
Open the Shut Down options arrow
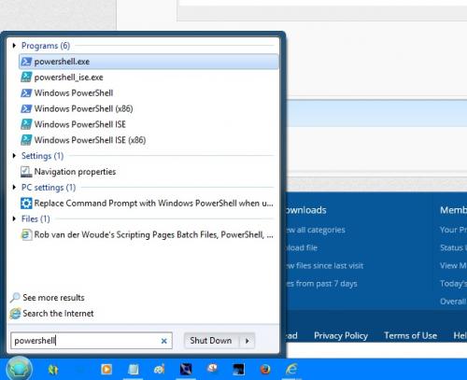(x=248, y=341)
